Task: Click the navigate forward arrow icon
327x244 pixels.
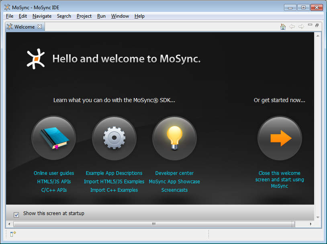Action: (x=301, y=27)
